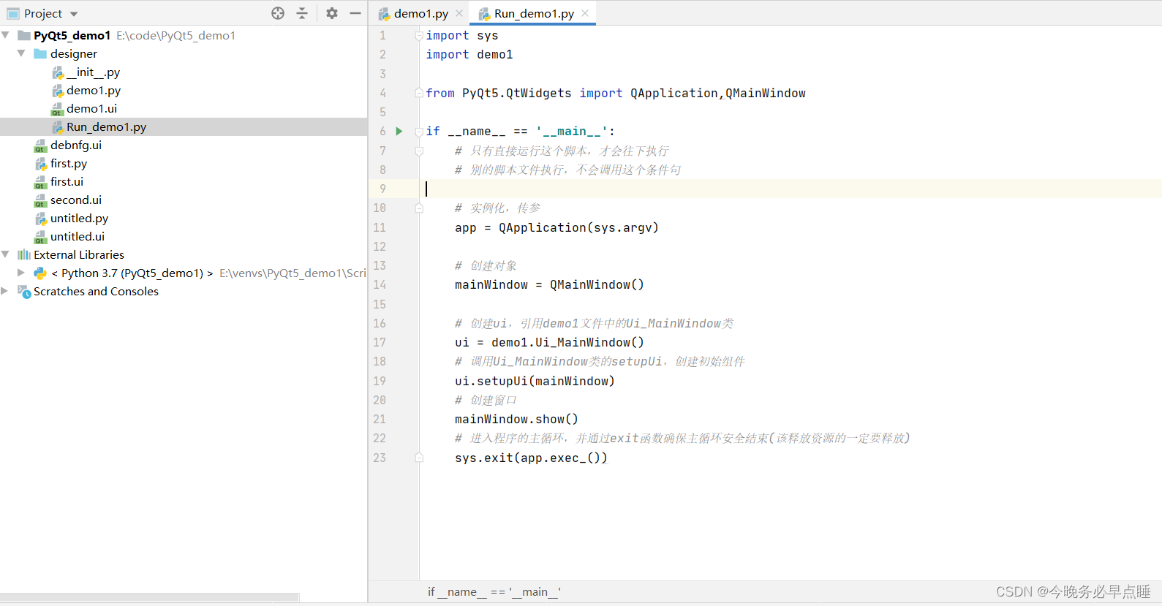Image resolution: width=1162 pixels, height=606 pixels.
Task: Select untitled.ui in project tree
Action: click(78, 236)
